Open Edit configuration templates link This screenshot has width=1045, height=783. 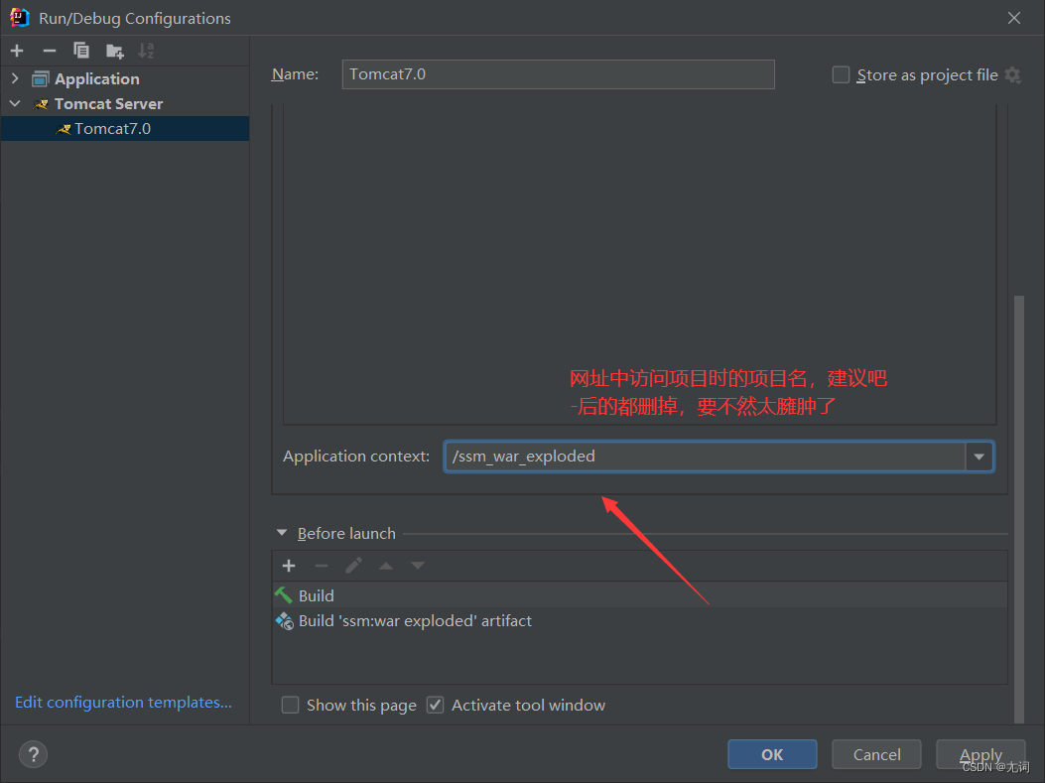(x=123, y=703)
